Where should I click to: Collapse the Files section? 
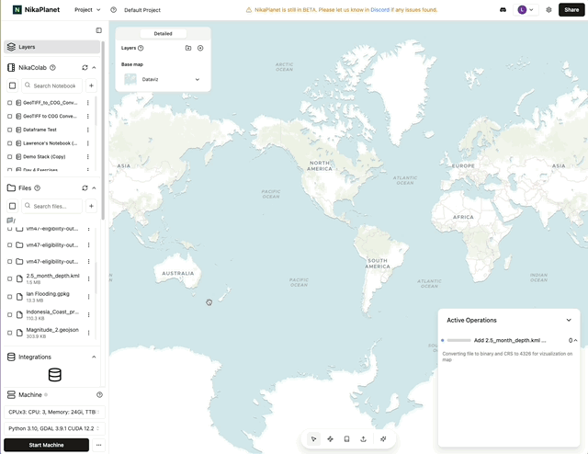[94, 188]
